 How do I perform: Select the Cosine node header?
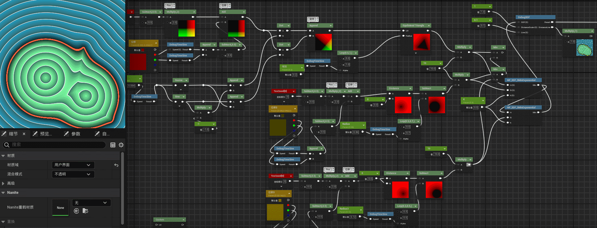(180, 80)
